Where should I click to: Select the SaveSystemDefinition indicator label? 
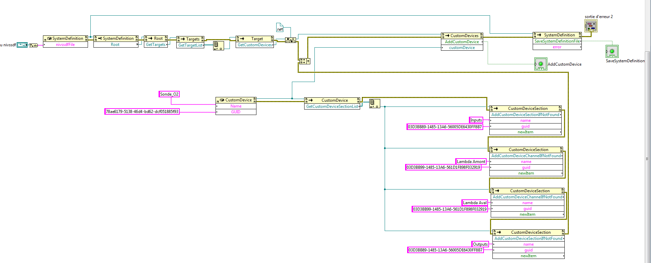[625, 61]
